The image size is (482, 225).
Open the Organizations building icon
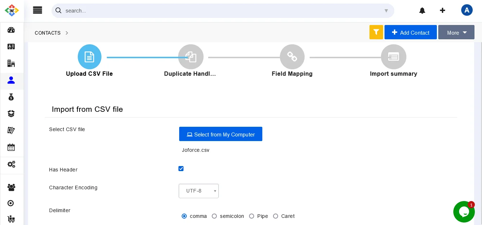click(x=11, y=63)
